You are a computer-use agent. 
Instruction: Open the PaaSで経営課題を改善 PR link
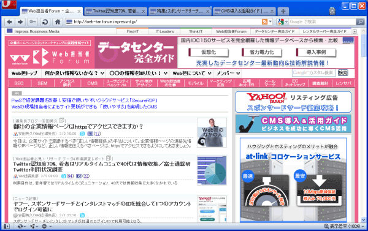pyautogui.click(x=84, y=100)
